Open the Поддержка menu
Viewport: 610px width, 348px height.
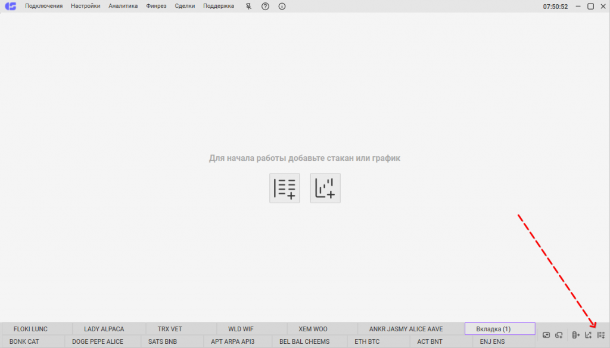pos(219,6)
